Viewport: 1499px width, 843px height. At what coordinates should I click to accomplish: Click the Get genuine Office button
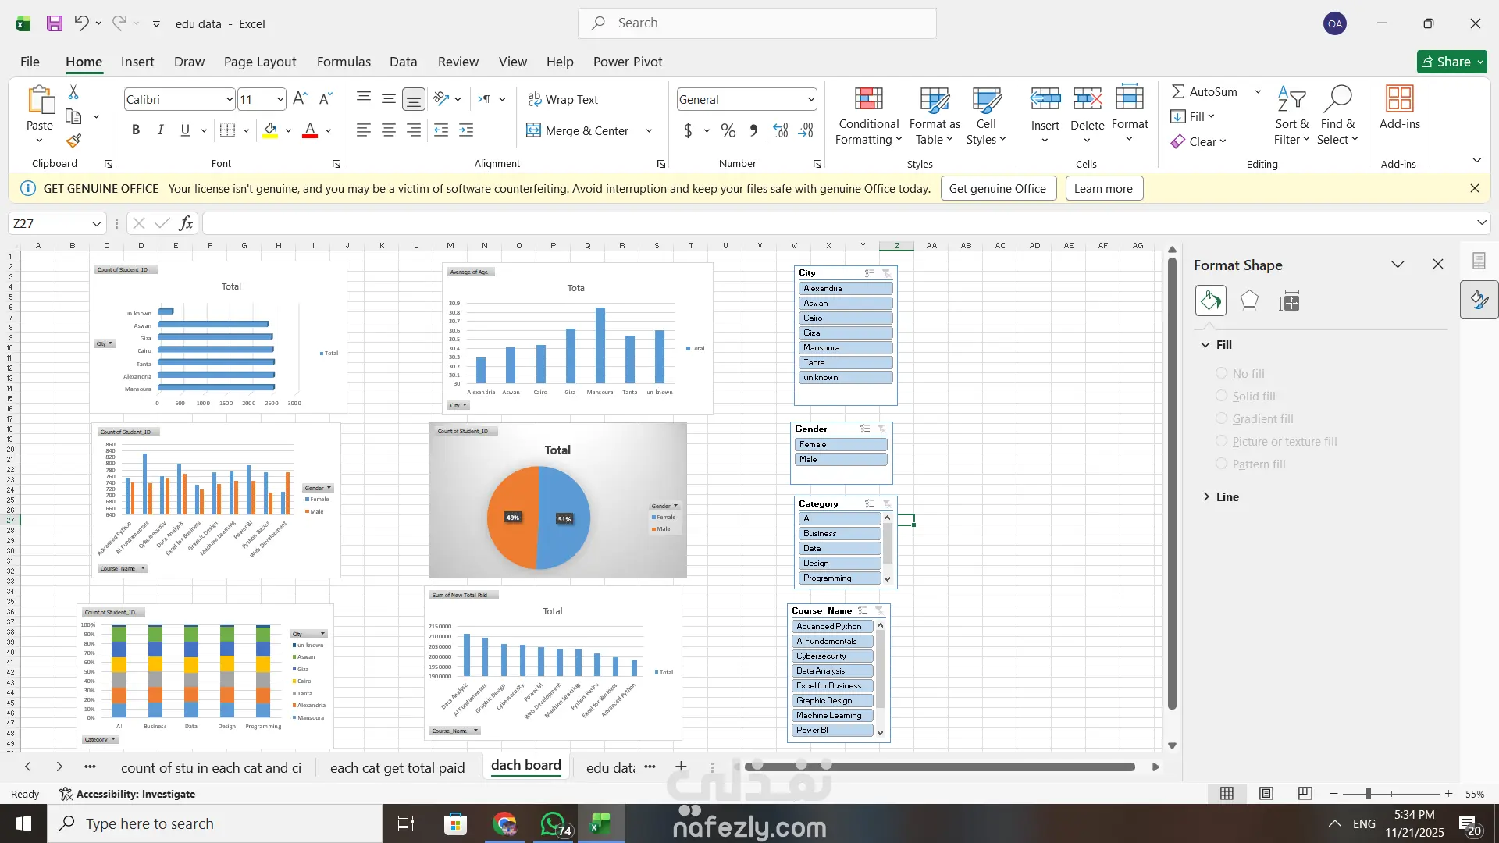pyautogui.click(x=997, y=188)
